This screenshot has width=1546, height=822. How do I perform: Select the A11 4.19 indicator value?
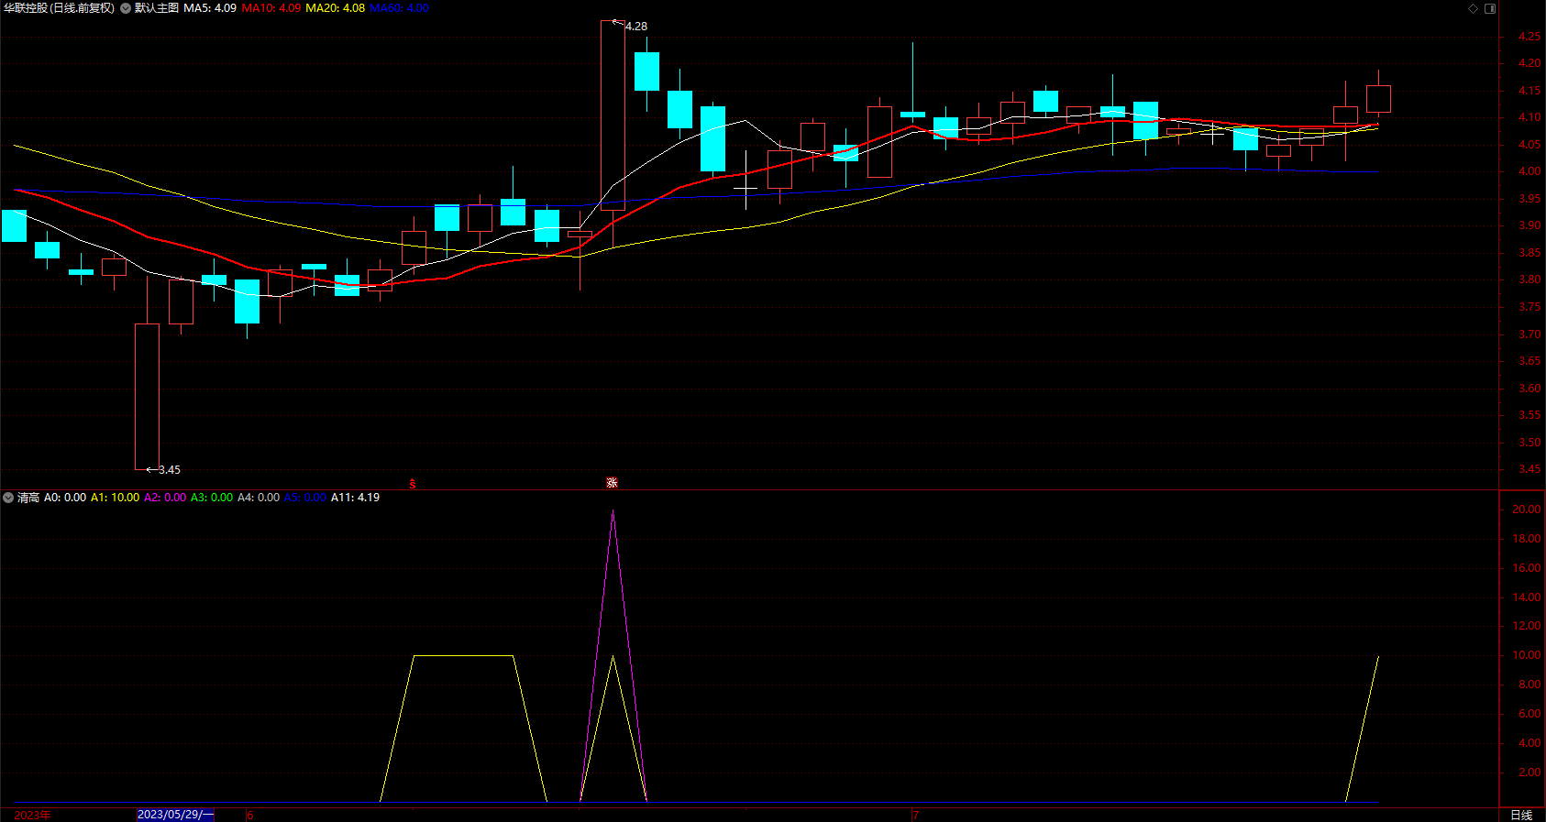click(355, 498)
